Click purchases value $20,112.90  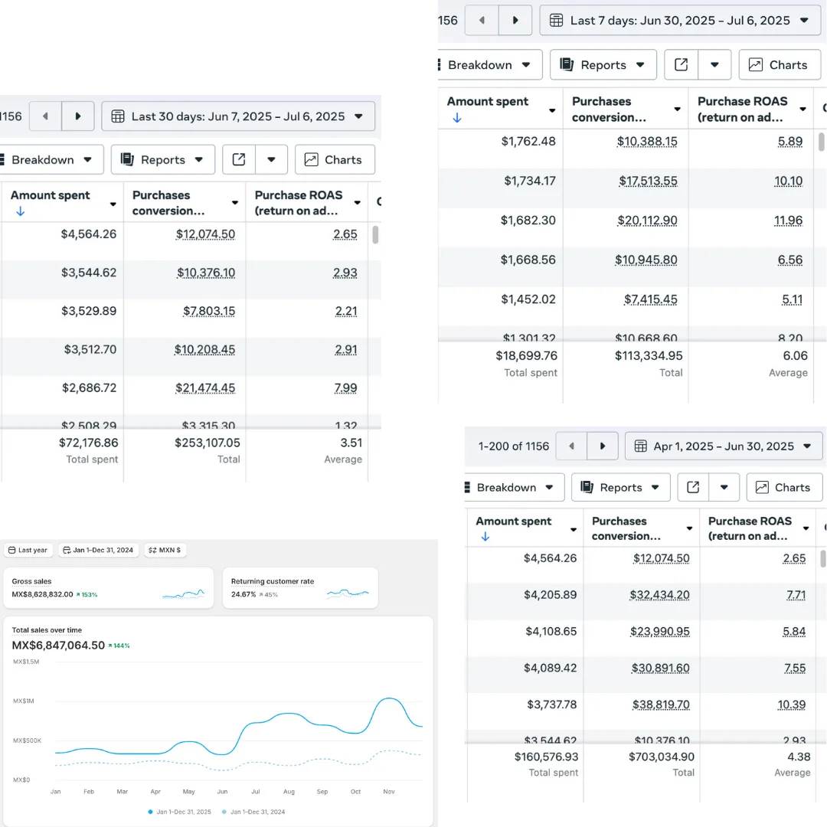648,221
